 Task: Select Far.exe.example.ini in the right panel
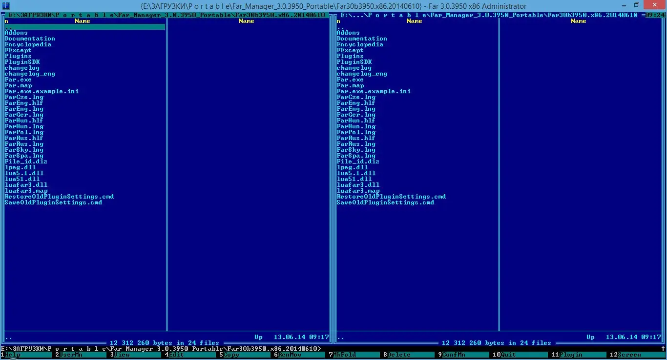[374, 91]
